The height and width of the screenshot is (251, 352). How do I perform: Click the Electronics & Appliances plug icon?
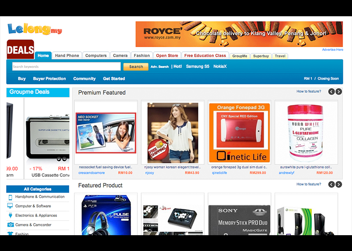[10, 215]
